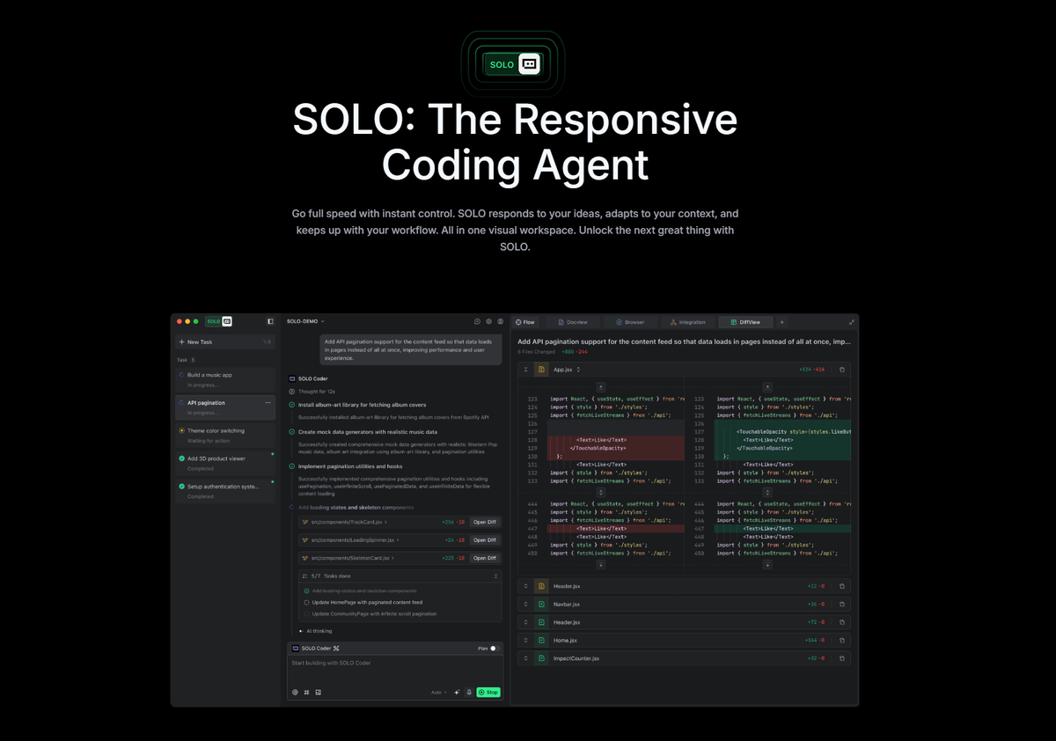Check the Update CommunityPage with infinite scroll item
1056x741 pixels.
click(306, 613)
